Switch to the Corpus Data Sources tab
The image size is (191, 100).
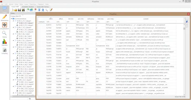click(43, 7)
